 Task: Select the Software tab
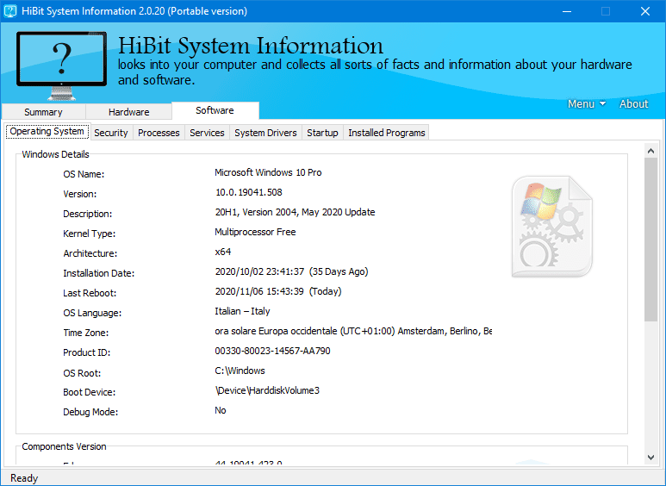[x=215, y=110]
